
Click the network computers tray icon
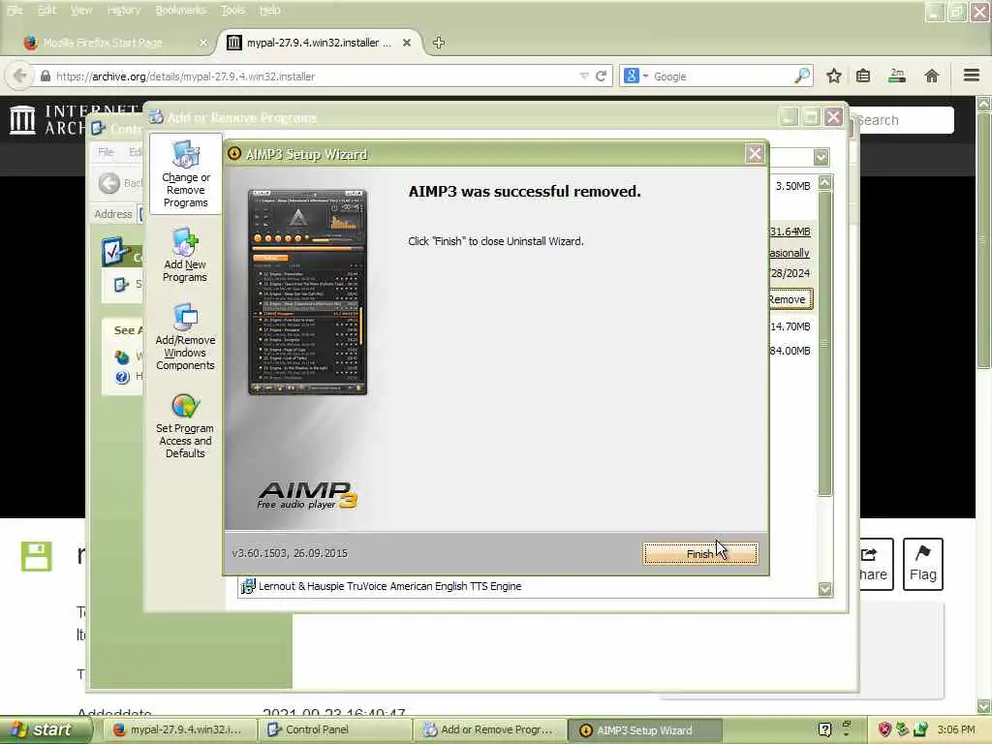921,730
